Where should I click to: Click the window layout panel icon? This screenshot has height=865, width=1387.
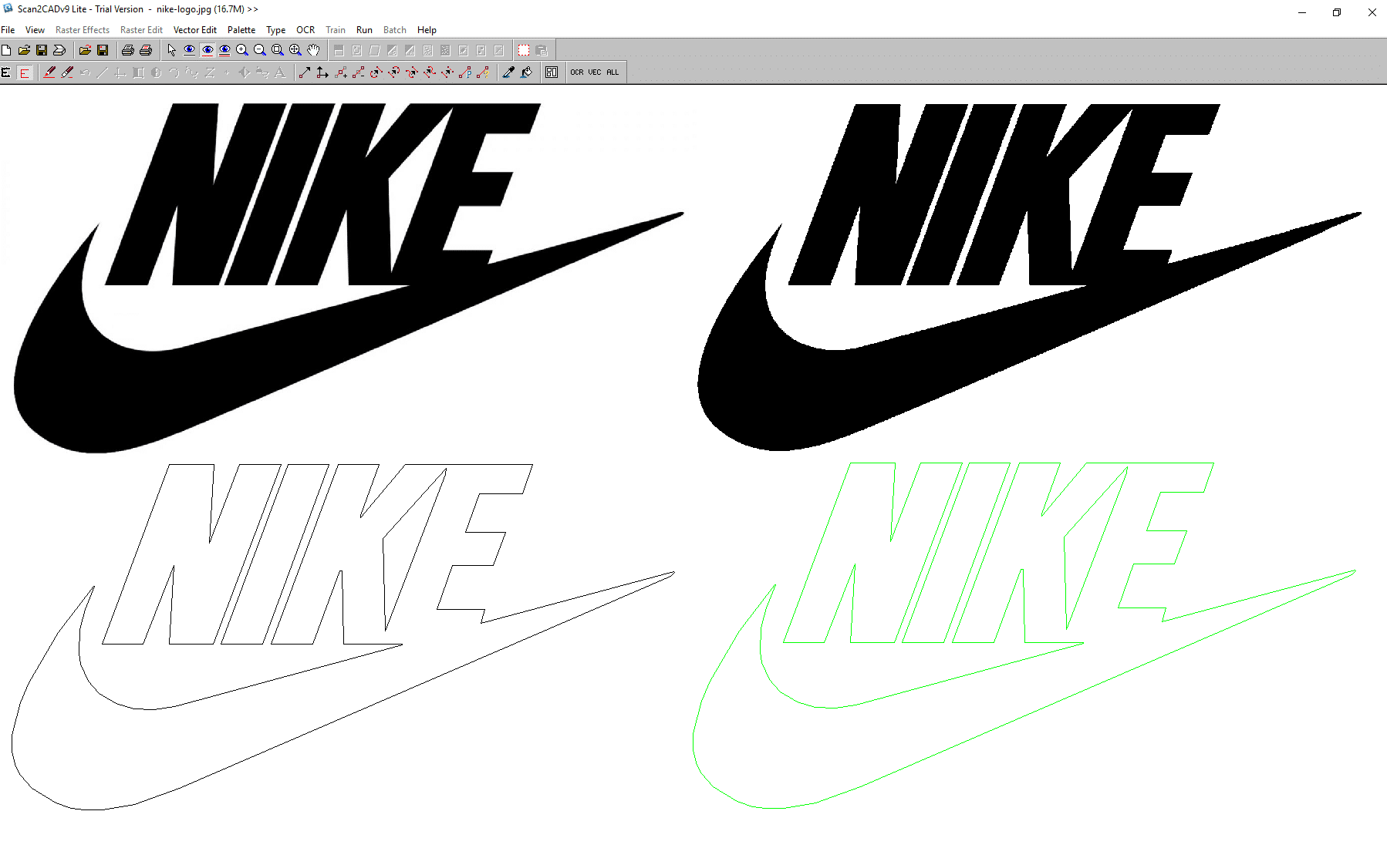pyautogui.click(x=552, y=72)
